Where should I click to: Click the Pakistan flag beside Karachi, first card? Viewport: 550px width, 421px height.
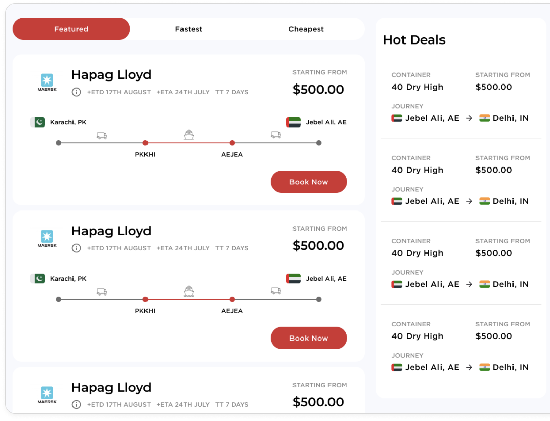[x=38, y=122]
